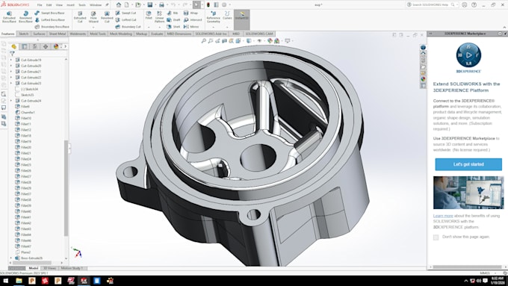Open the Sheet Metal ribbon tab

(x=58, y=34)
